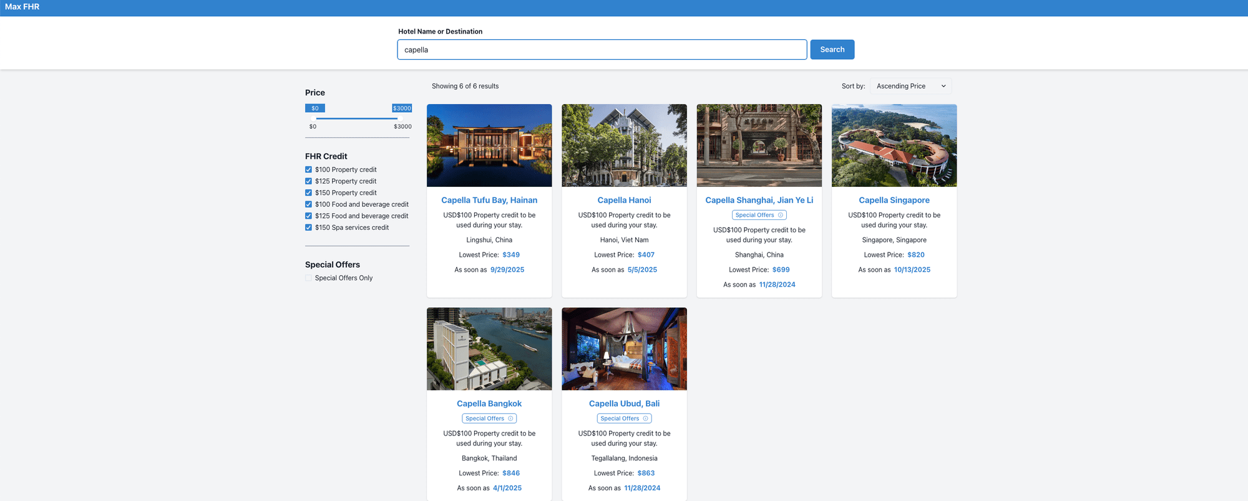Screen dimensions: 1248x501
Task: Click the 4/1/2025 date for Capella Bangkok
Action: coord(507,489)
